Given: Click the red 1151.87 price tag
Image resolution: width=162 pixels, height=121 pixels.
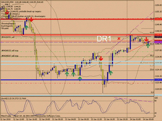Looking at the screenshot, I should pos(158,19).
